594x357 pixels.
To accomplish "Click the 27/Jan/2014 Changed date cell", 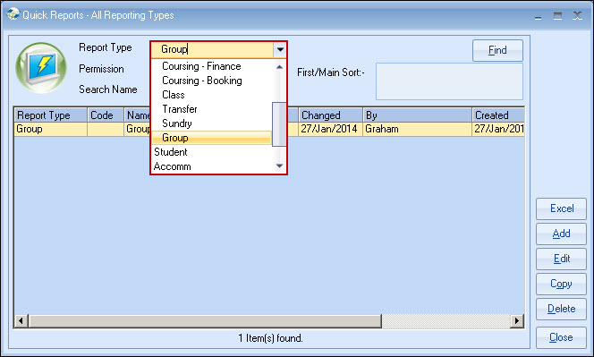I will [x=330, y=129].
